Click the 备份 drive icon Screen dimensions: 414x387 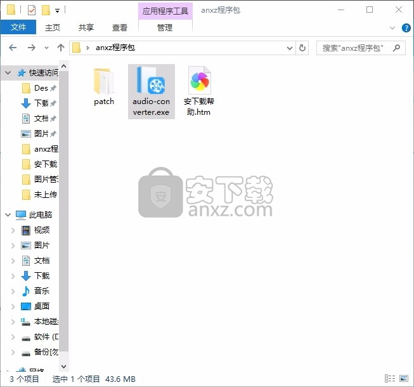click(26, 353)
